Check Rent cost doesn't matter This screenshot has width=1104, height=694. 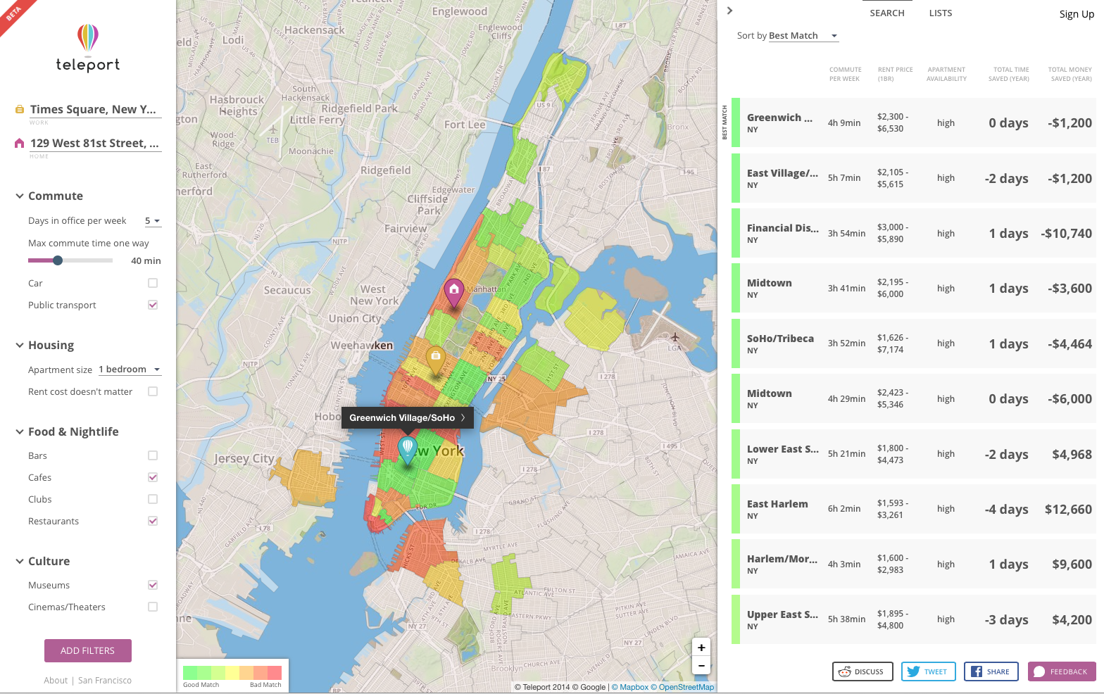(x=153, y=391)
